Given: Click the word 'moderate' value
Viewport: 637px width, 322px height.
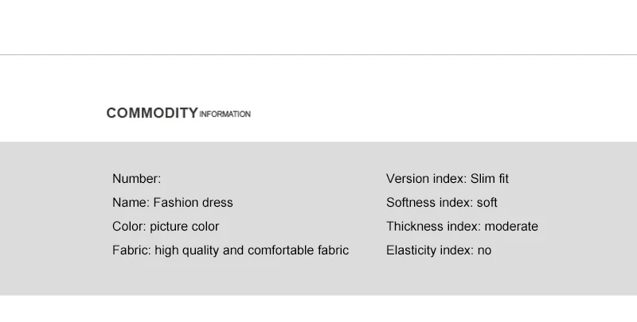Looking at the screenshot, I should [x=511, y=227].
